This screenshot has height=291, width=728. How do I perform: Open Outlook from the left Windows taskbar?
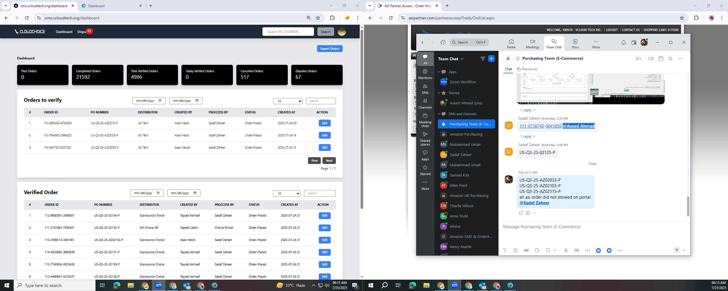(x=187, y=285)
